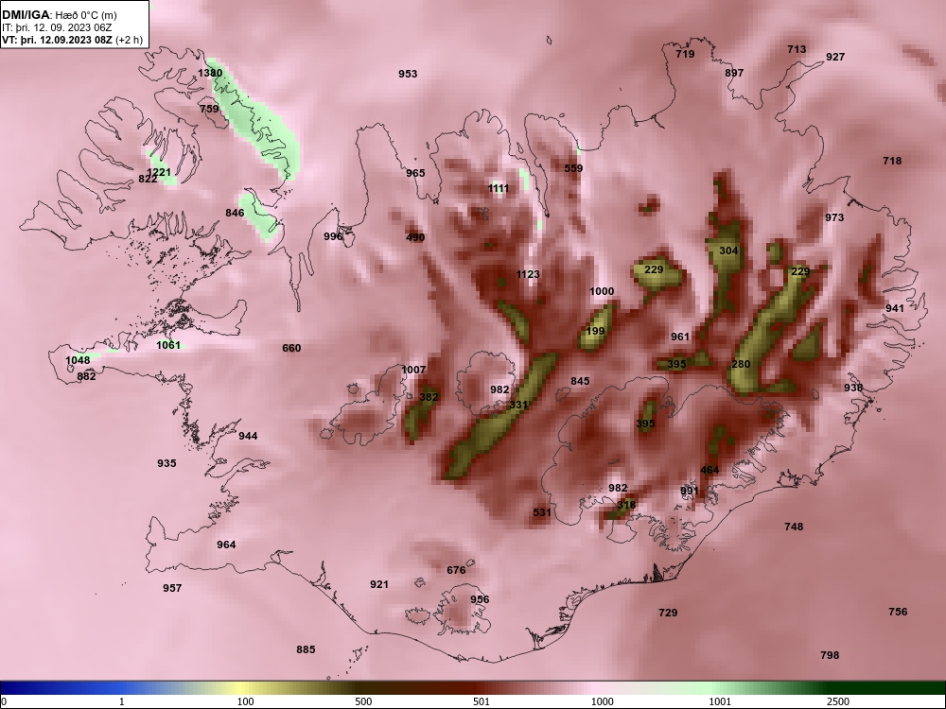The width and height of the screenshot is (946, 709).
Task: Click the legend label '2500'
Action: click(x=838, y=701)
